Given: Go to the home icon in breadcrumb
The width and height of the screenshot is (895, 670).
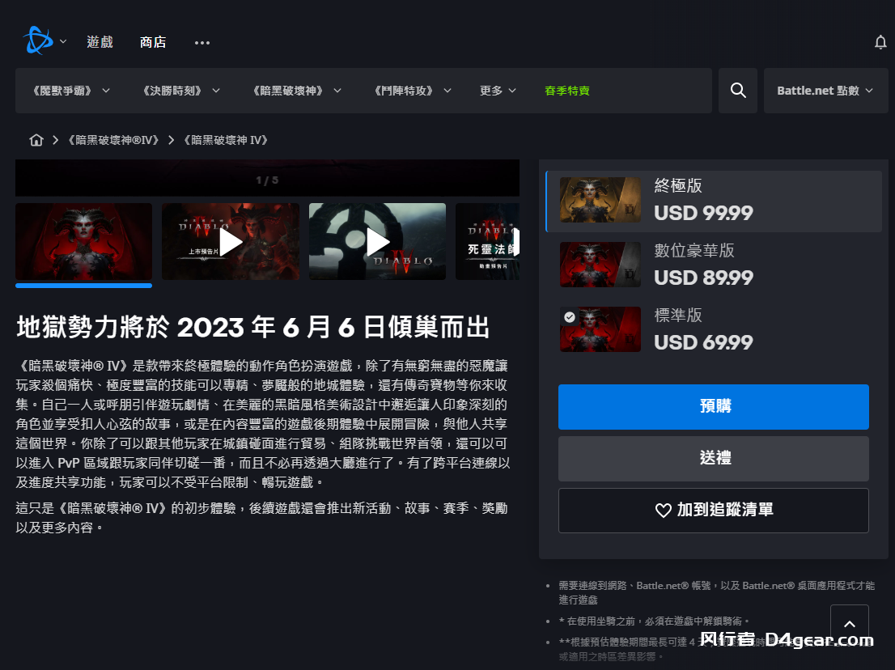Looking at the screenshot, I should point(36,140).
